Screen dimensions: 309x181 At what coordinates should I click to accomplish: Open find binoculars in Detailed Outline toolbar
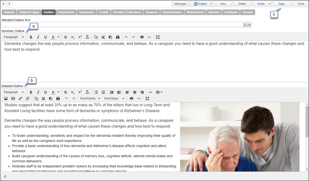pos(58,98)
